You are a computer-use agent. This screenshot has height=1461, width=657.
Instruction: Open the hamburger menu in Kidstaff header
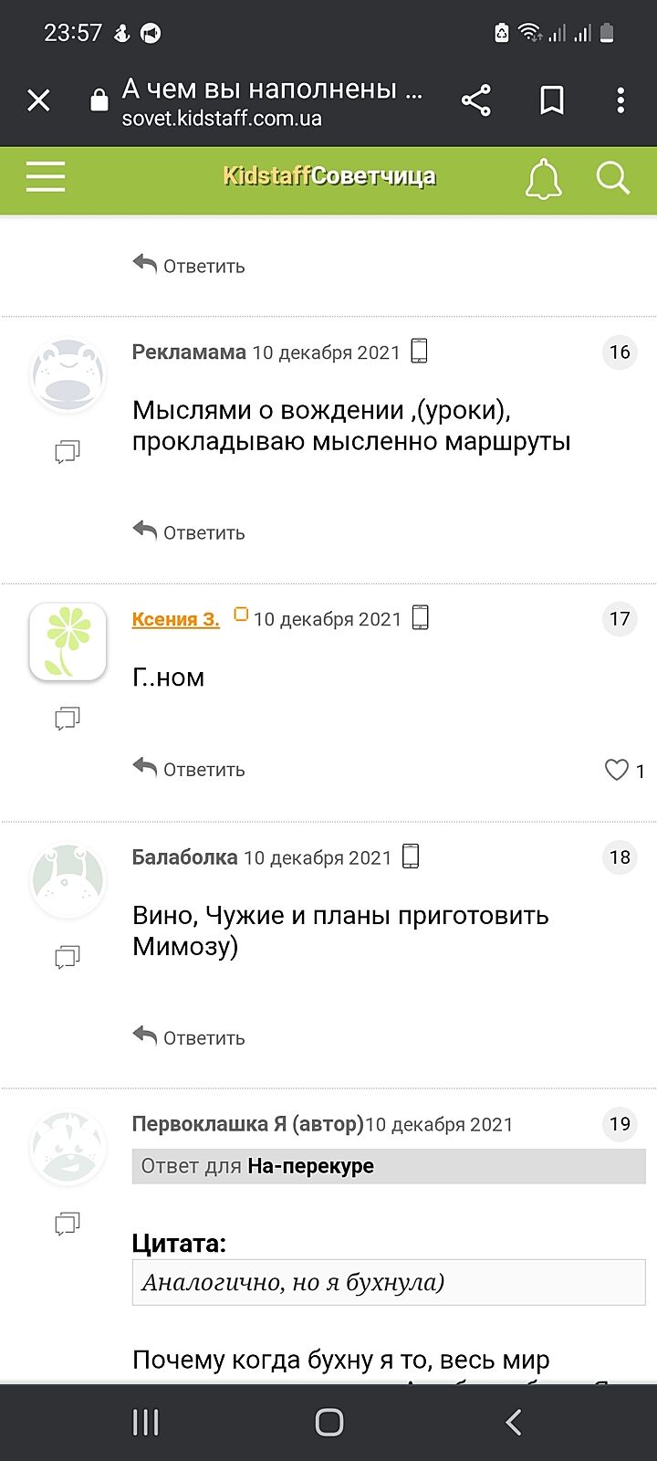[x=45, y=176]
